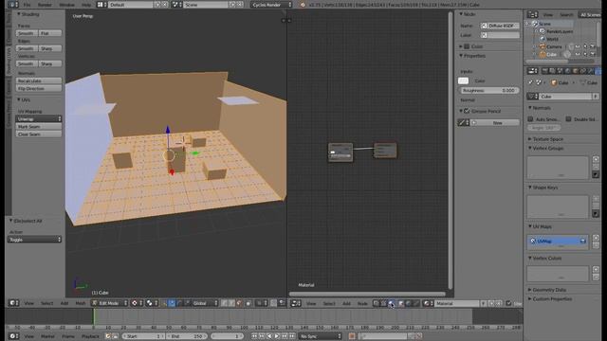Add a new UV map with the plus button
Image resolution: width=607 pixels, height=341 pixels.
tap(596, 238)
